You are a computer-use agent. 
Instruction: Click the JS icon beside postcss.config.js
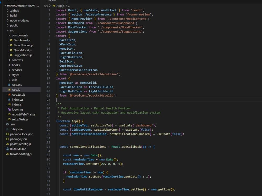[7, 144]
